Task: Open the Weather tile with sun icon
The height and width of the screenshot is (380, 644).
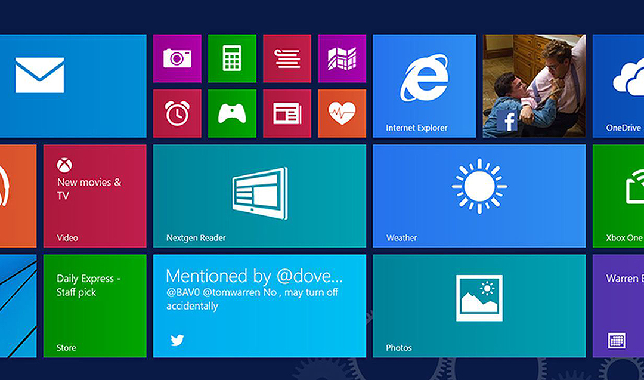Action: click(x=479, y=196)
